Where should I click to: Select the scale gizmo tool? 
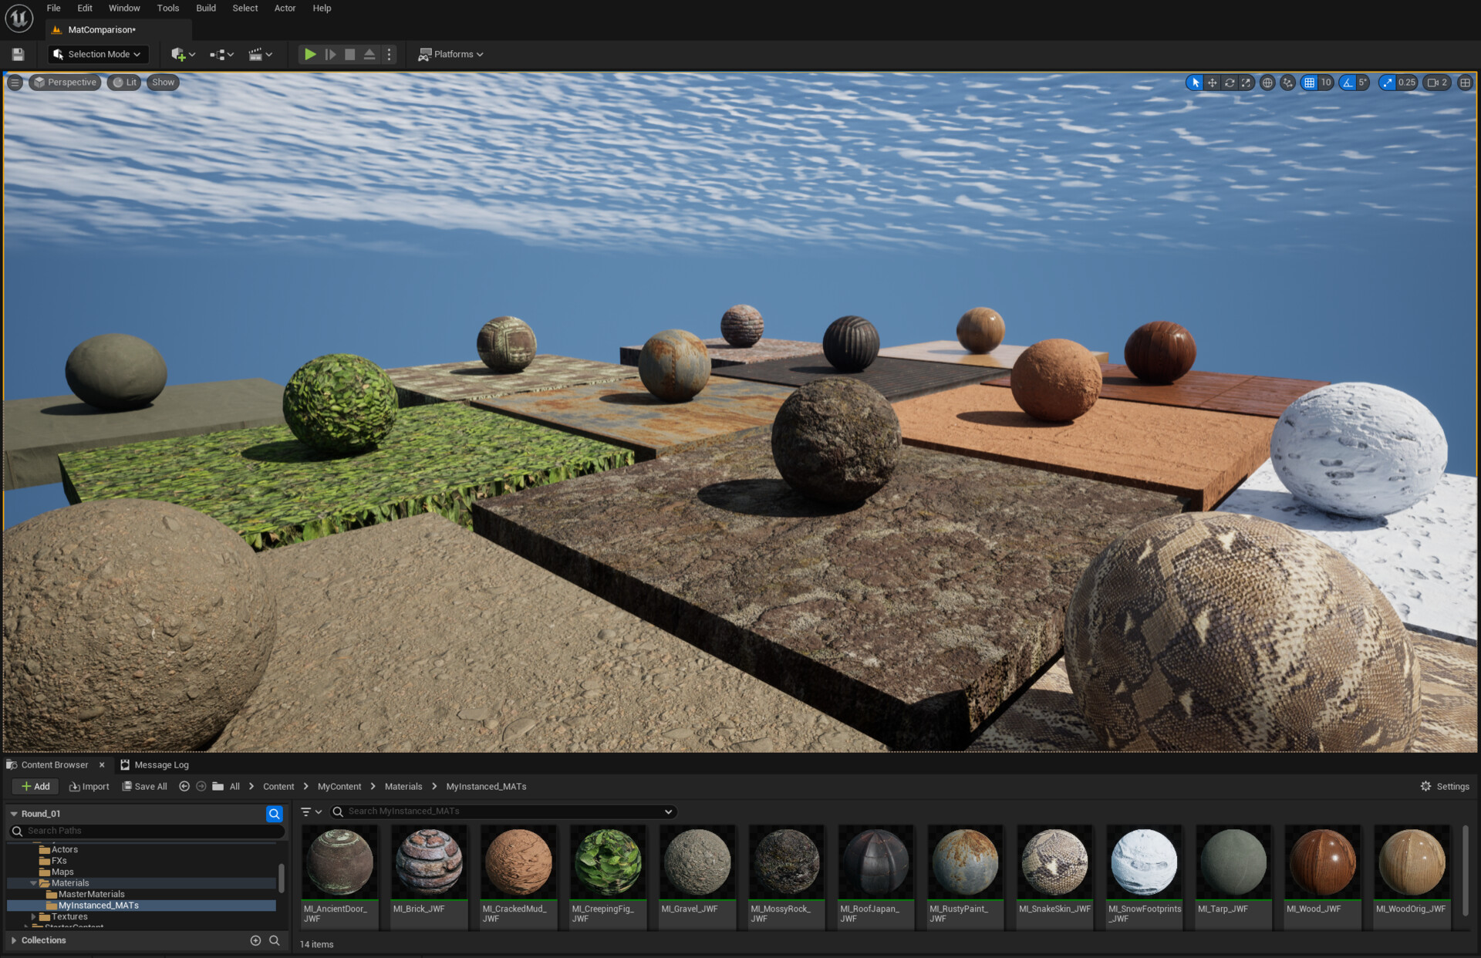coord(1246,83)
